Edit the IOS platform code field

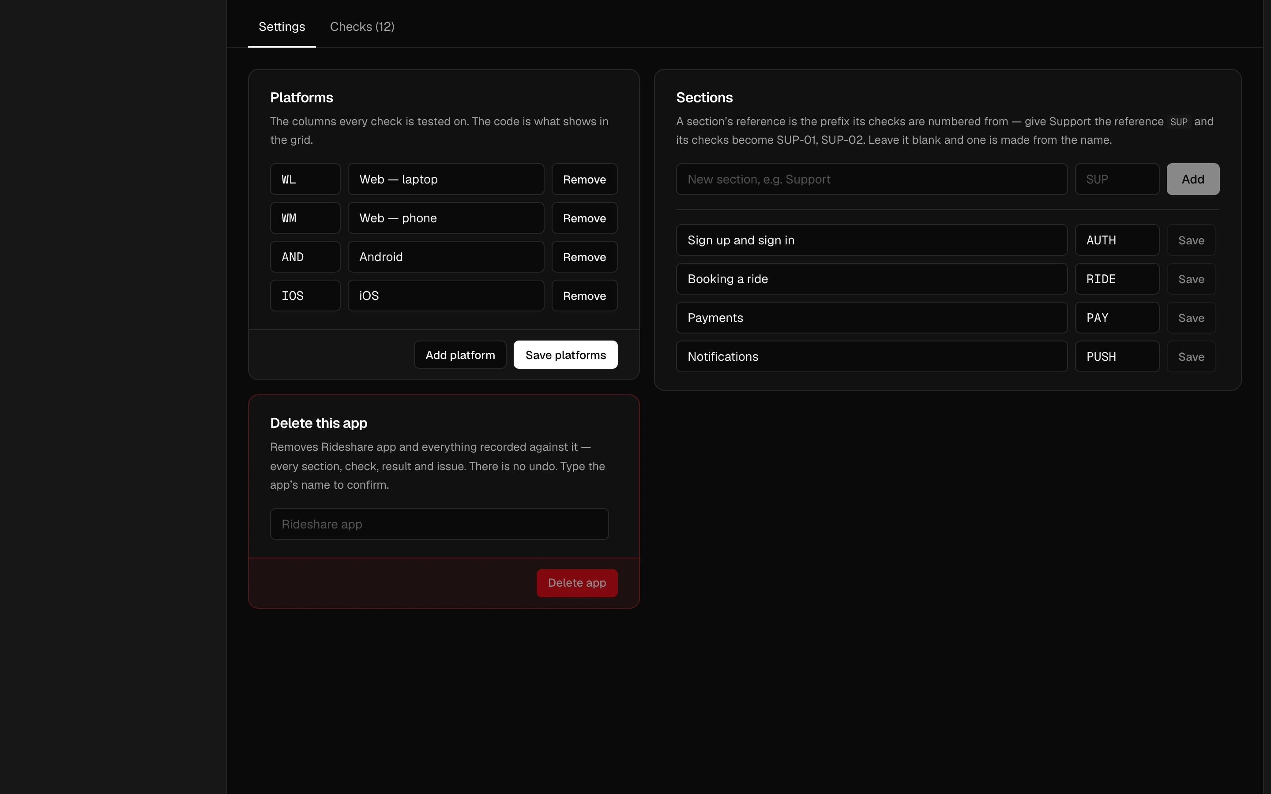point(305,296)
